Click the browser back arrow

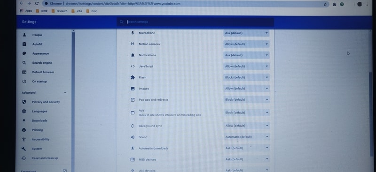[x=21, y=3]
